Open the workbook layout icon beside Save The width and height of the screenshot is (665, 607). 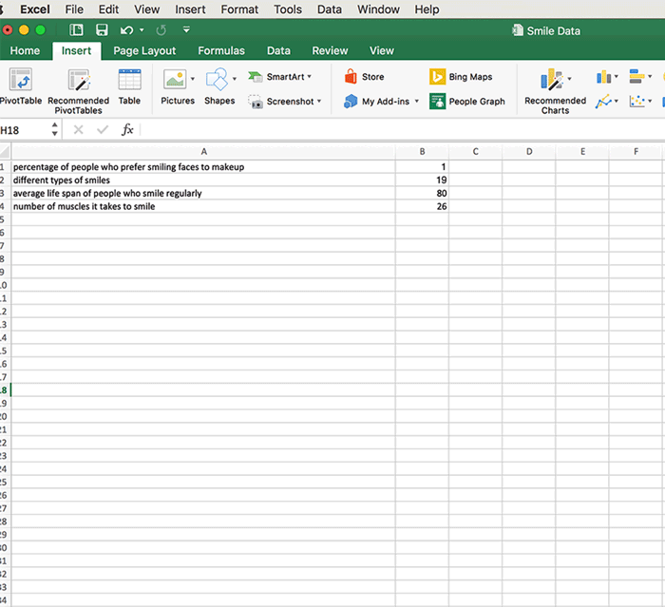point(76,29)
